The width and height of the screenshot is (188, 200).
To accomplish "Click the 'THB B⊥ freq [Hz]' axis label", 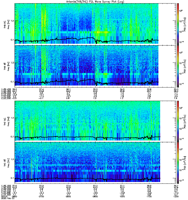I will click(x=7, y=24).
